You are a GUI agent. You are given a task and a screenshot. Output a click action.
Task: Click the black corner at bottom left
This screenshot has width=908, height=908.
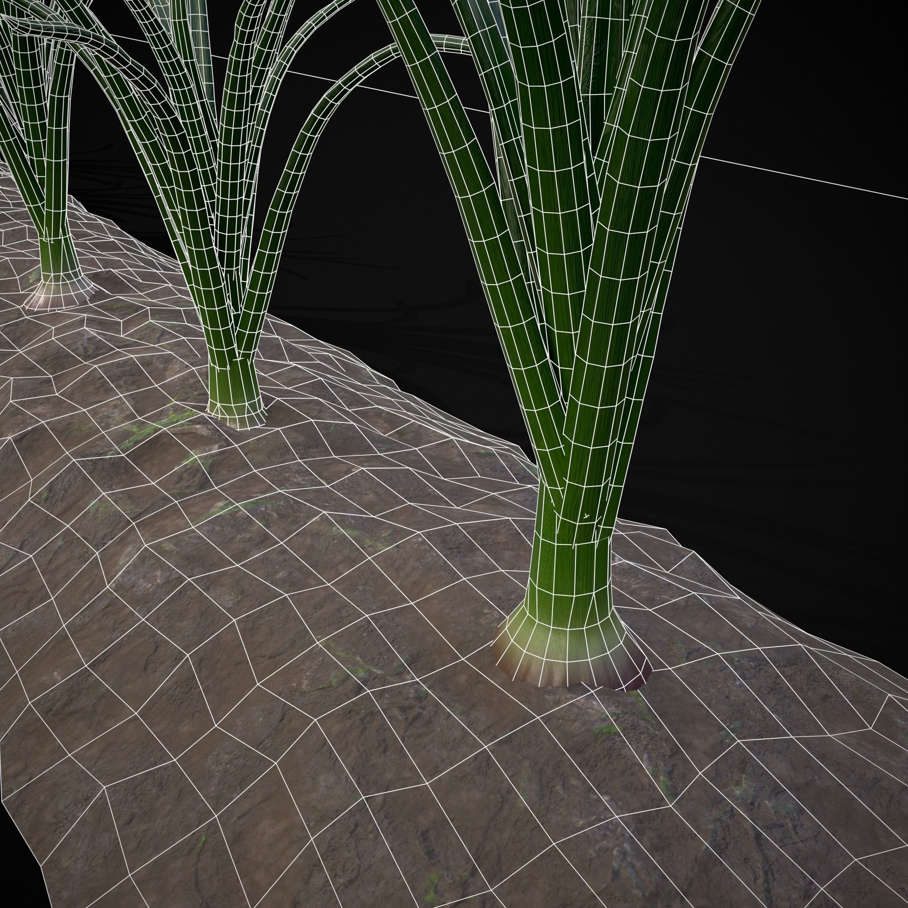click(x=19, y=884)
